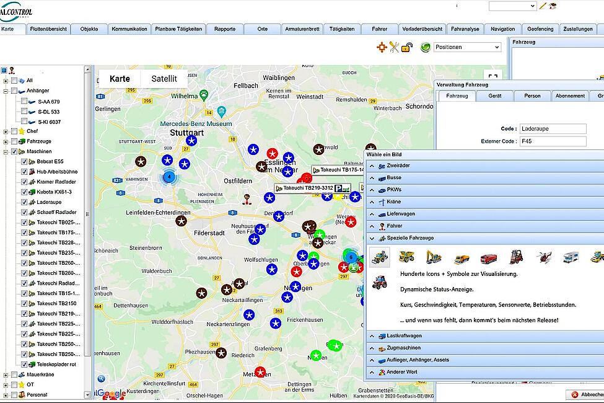Switch map to Satellit view
This screenshot has height=403, width=604.
[x=164, y=79]
